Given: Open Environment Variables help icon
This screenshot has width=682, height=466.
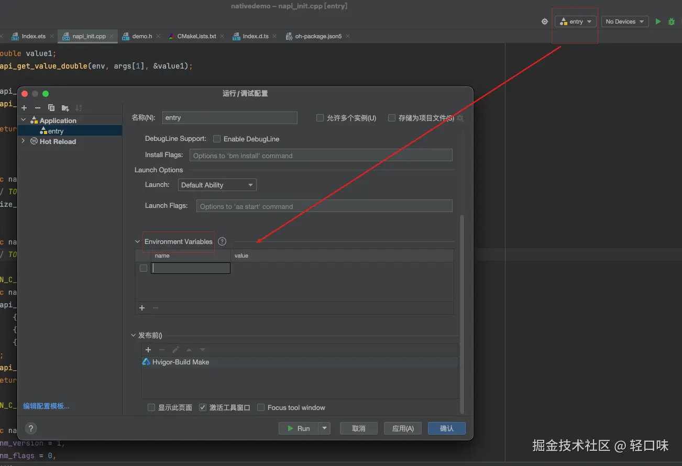Looking at the screenshot, I should pos(222,241).
